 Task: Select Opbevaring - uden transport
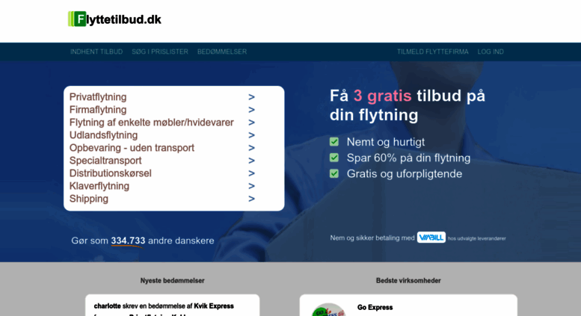pyautogui.click(x=132, y=148)
